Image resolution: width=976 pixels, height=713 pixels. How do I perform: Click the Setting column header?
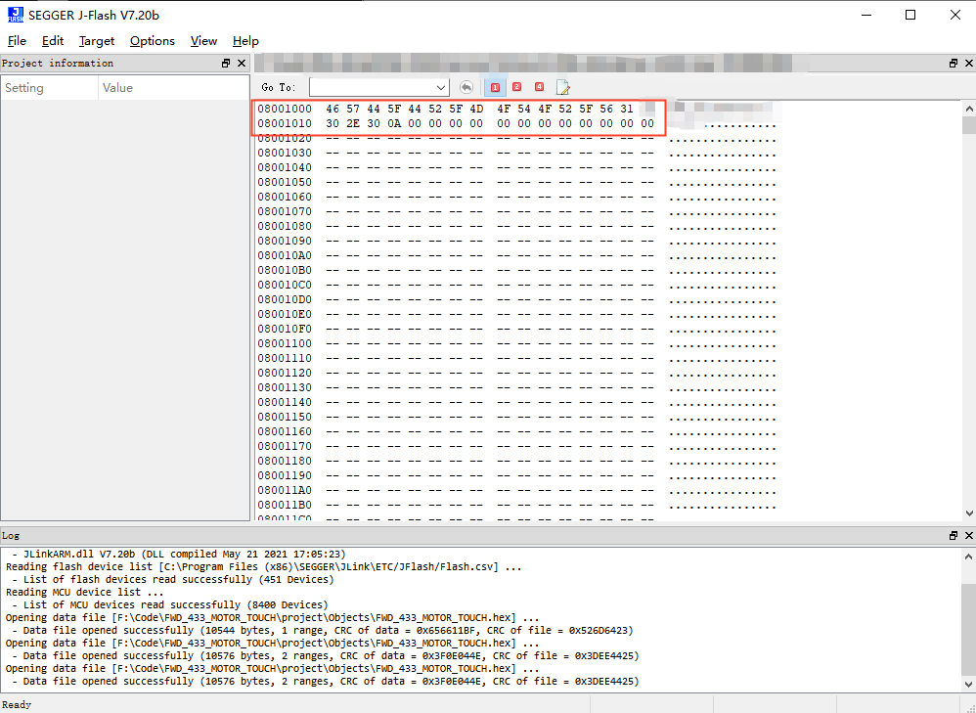coord(50,88)
